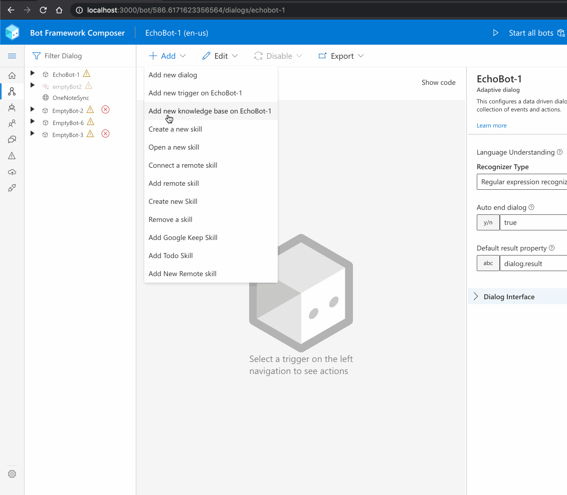Click the Default result property help icon
This screenshot has width=567, height=495.
(x=552, y=248)
